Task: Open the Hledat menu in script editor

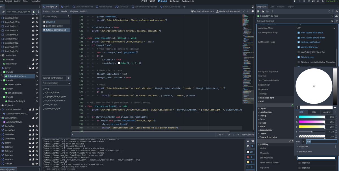Action: click(x=64, y=11)
